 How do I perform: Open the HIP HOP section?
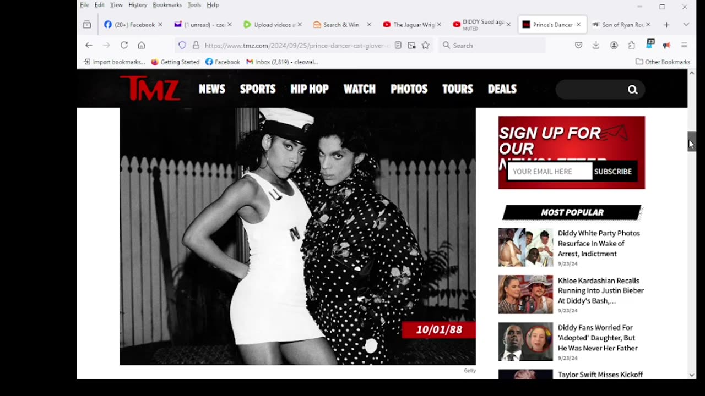310,89
